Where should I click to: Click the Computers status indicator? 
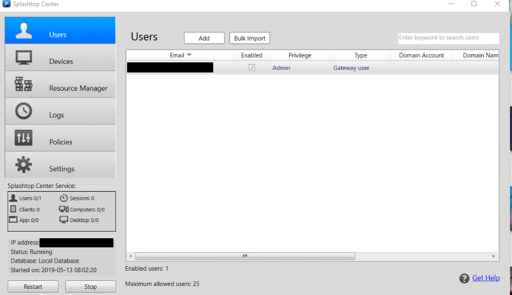click(85, 209)
